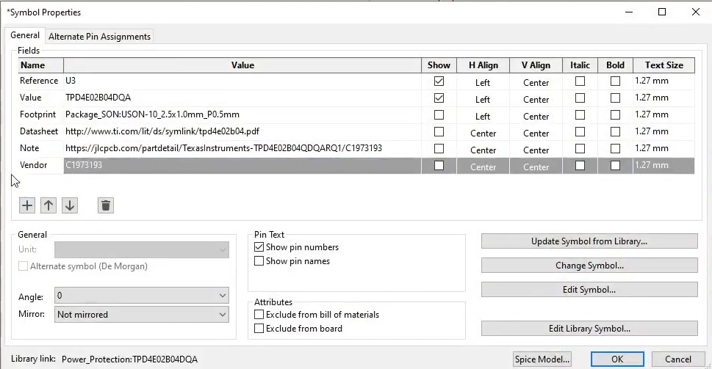Click the Value column header

point(242,65)
